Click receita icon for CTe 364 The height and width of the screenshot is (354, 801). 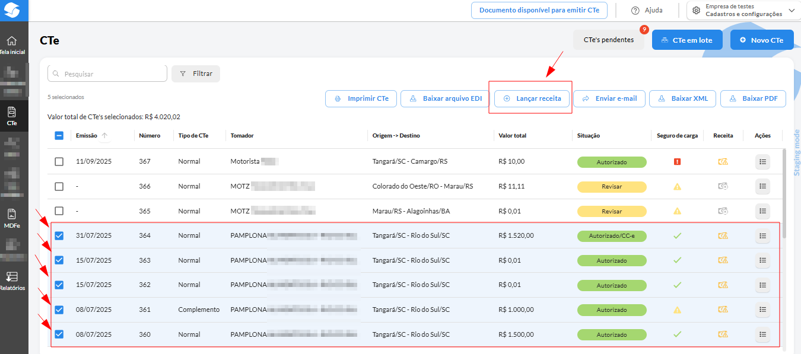click(723, 236)
